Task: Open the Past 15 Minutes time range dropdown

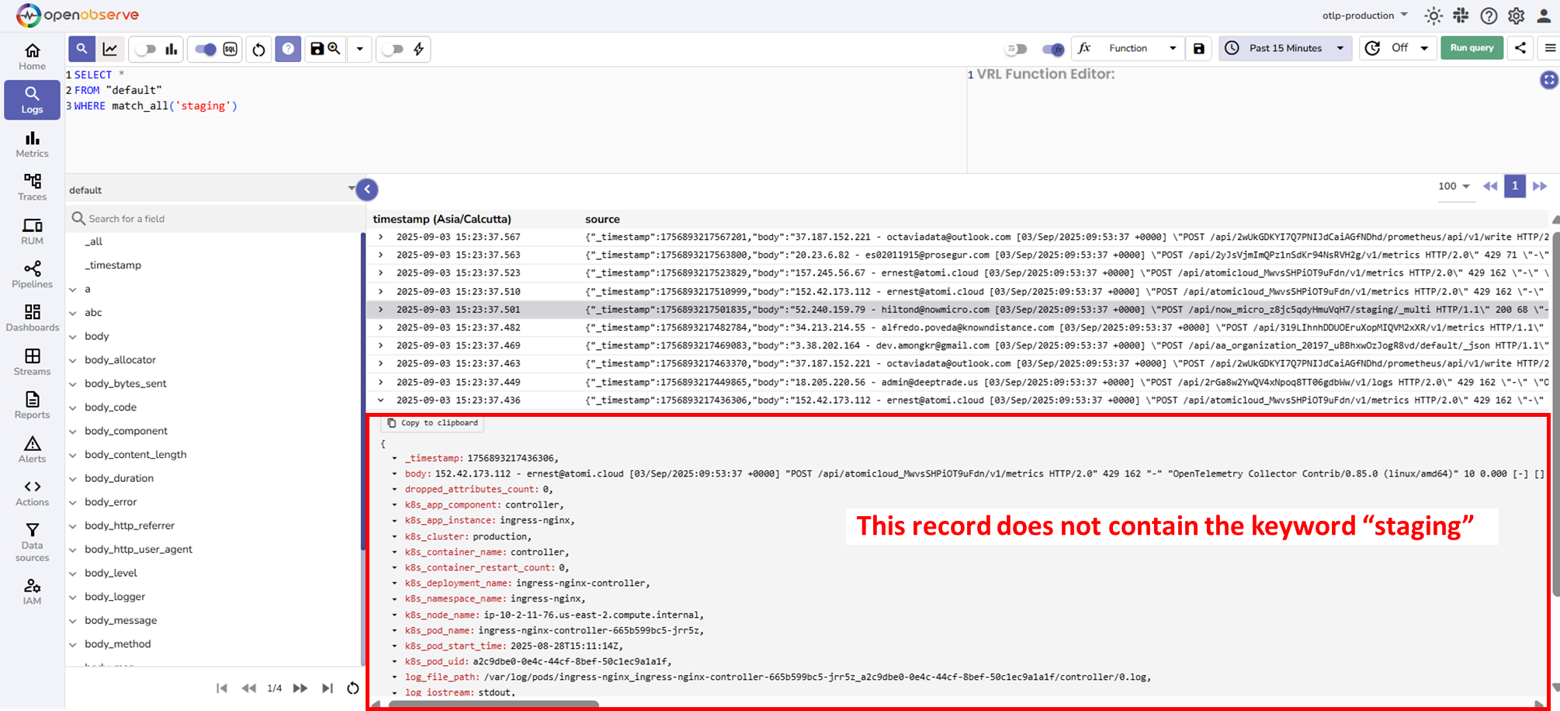Action: pos(1284,48)
